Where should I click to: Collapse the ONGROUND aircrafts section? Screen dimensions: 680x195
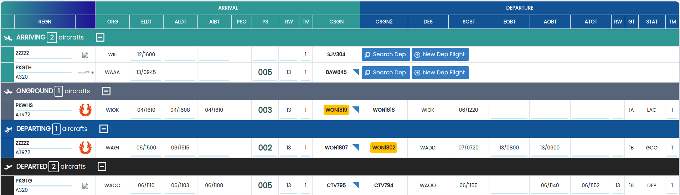click(106, 91)
